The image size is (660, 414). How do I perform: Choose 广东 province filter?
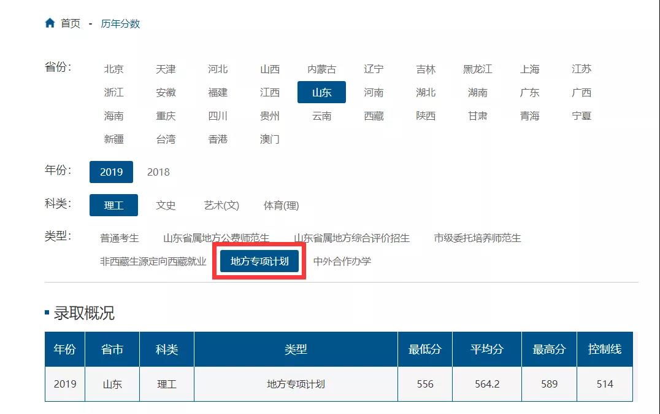(529, 92)
